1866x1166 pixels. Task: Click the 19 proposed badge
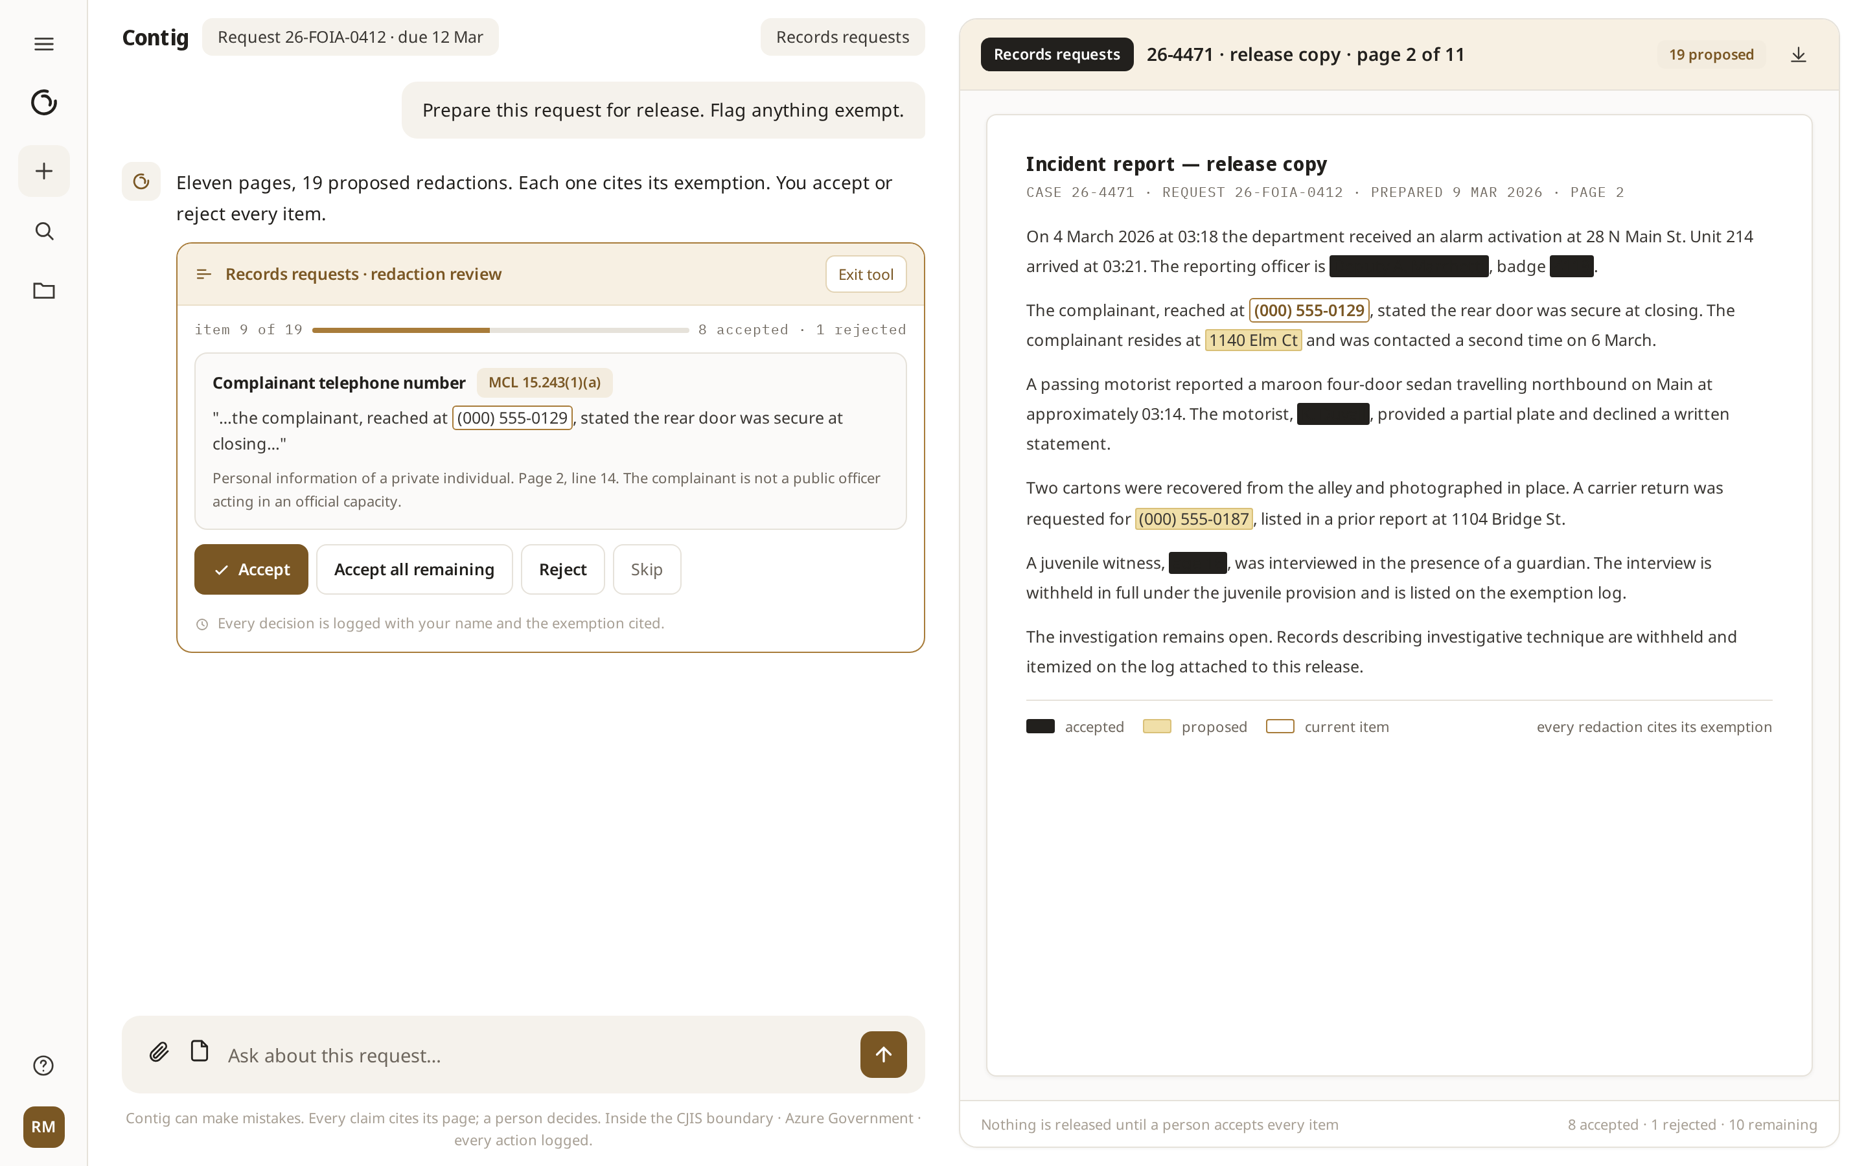(1711, 55)
